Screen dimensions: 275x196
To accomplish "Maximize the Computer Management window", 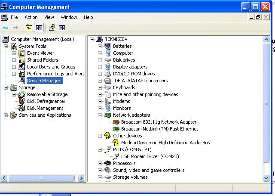I will coord(255,7).
